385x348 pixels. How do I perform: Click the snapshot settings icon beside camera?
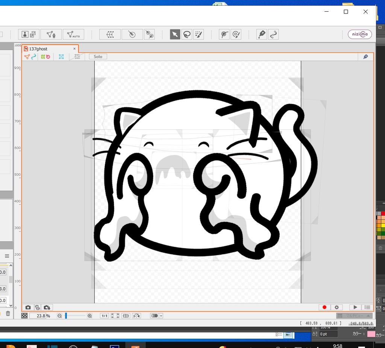tap(37, 307)
